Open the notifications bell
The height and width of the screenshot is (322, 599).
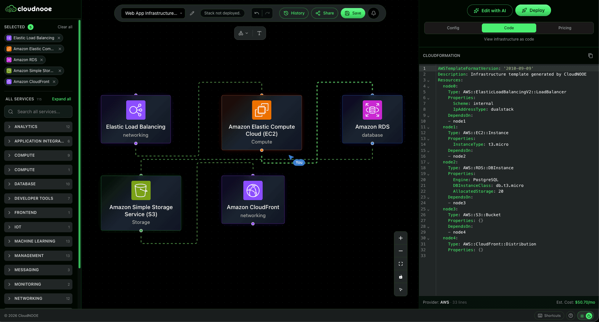tap(374, 13)
